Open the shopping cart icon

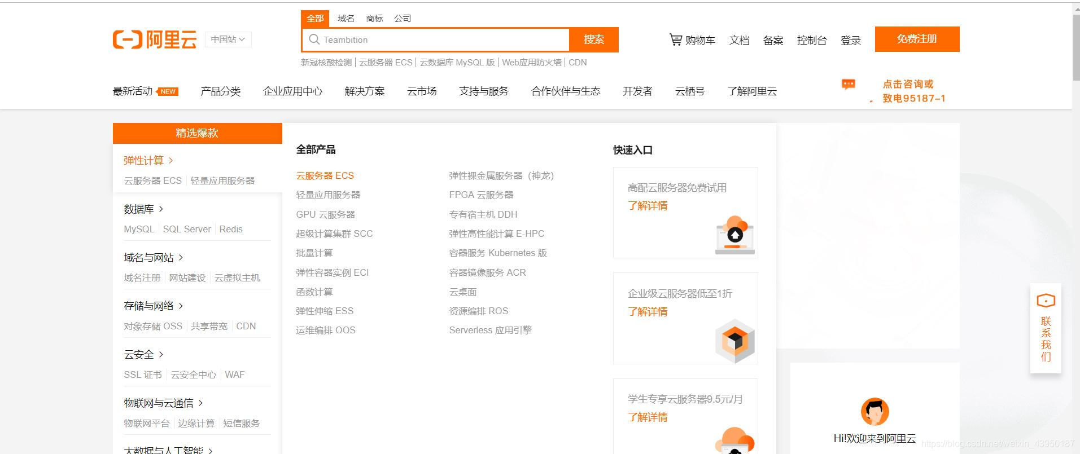click(x=675, y=39)
